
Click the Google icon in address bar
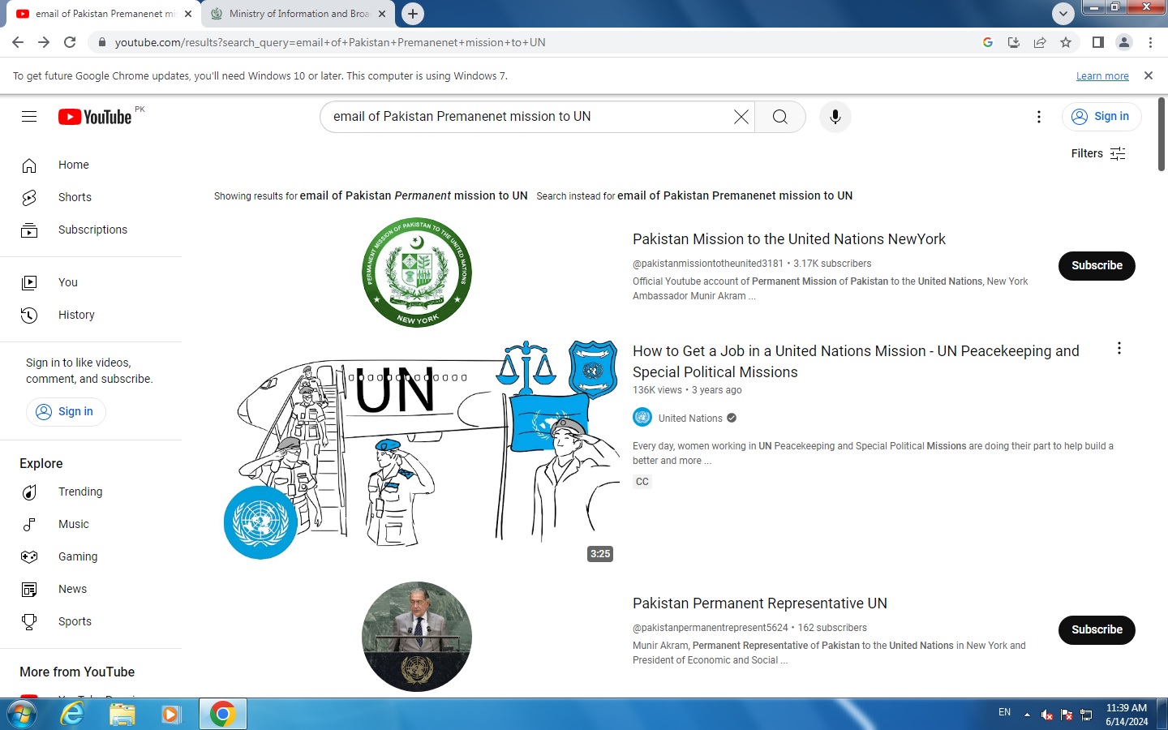(988, 42)
